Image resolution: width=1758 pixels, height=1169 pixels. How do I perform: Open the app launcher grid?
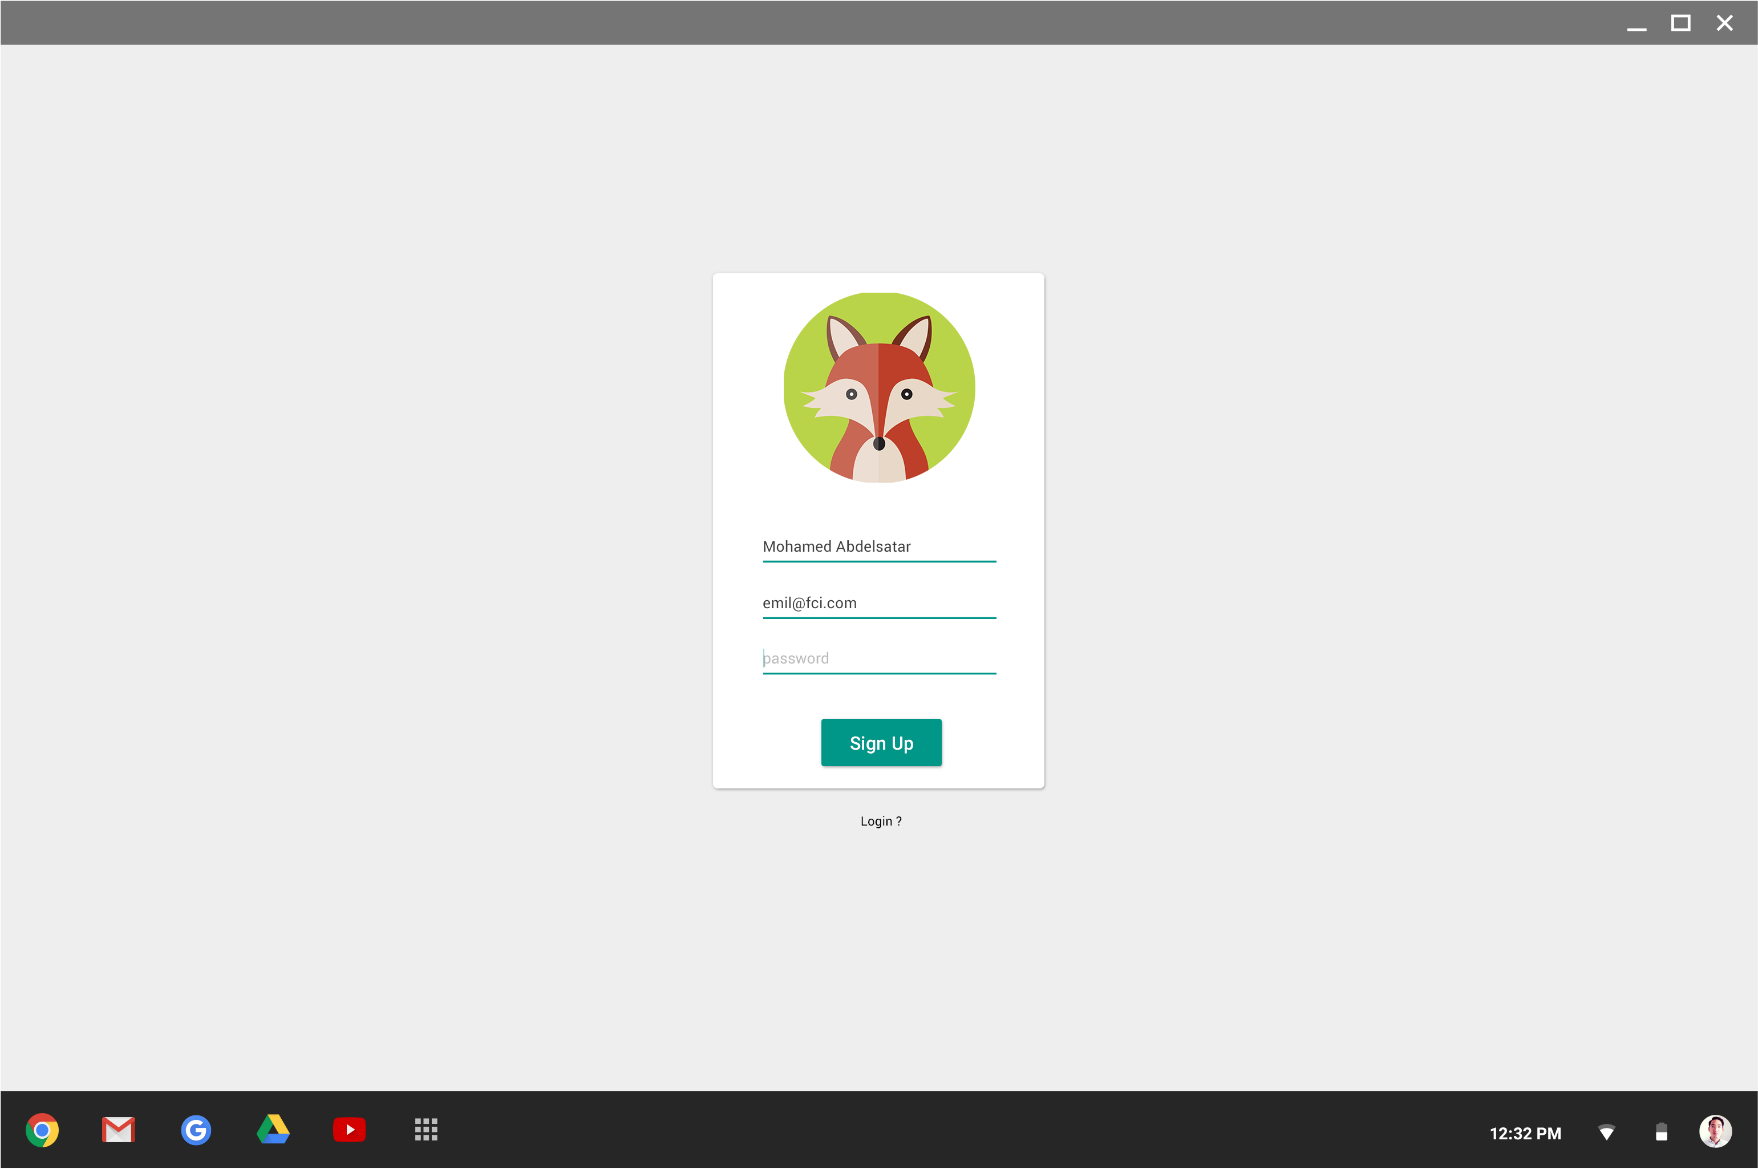pyautogui.click(x=426, y=1130)
